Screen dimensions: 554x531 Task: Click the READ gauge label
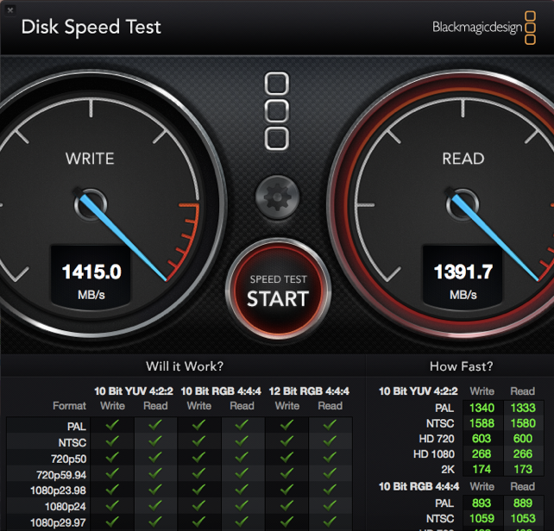click(463, 159)
